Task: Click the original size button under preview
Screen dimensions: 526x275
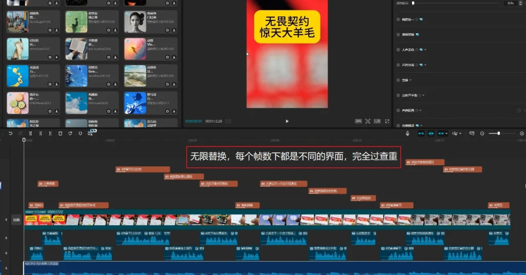Action: (358, 121)
